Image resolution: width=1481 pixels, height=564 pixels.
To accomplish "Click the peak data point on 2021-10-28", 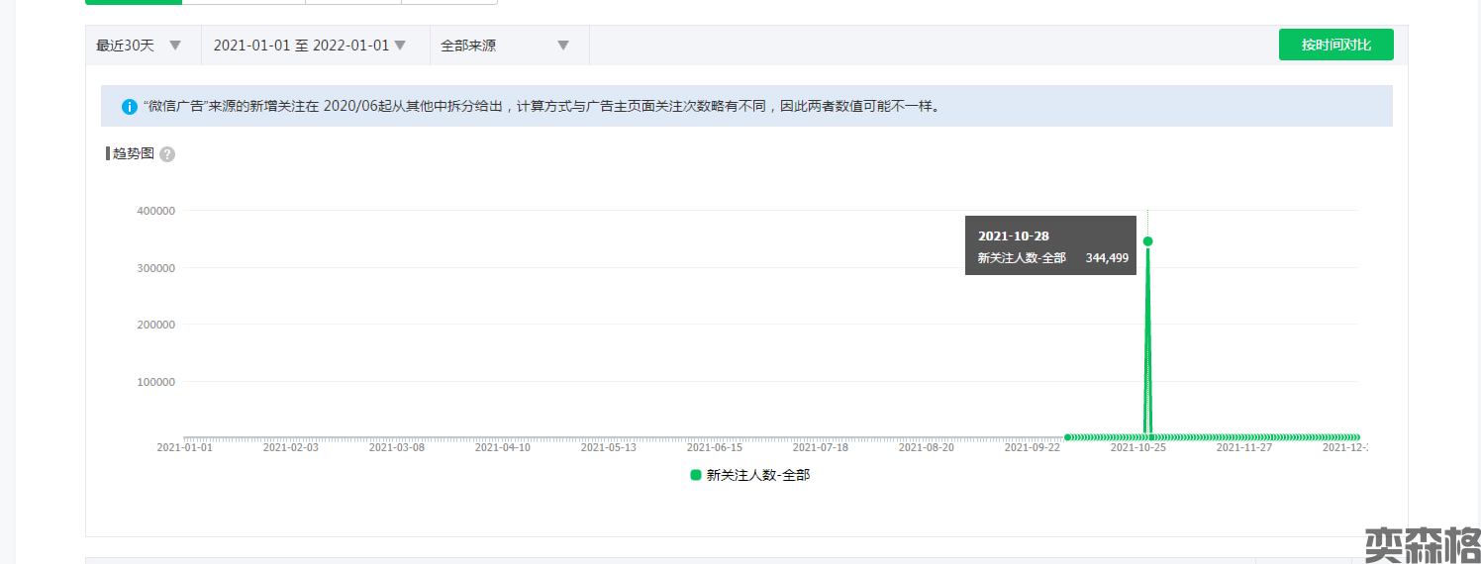I will pos(1147,241).
